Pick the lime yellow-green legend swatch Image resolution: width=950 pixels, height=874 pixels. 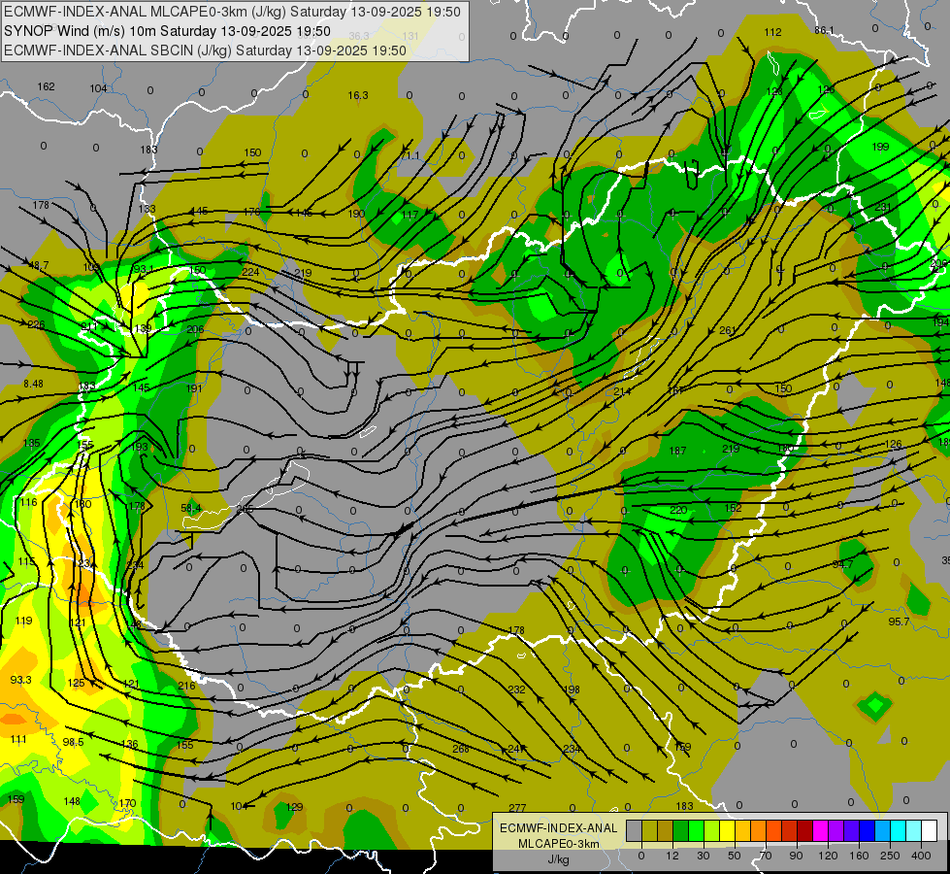coord(712,830)
